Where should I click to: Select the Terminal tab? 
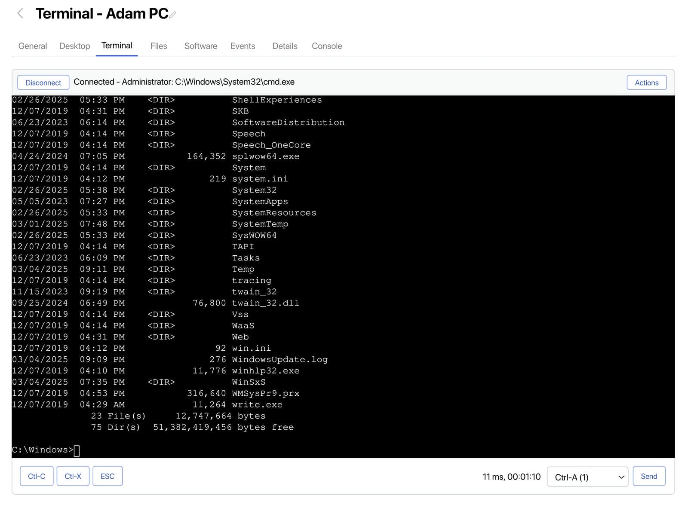coord(117,46)
